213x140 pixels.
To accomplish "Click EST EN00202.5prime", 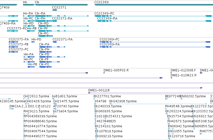I will 193,96.
